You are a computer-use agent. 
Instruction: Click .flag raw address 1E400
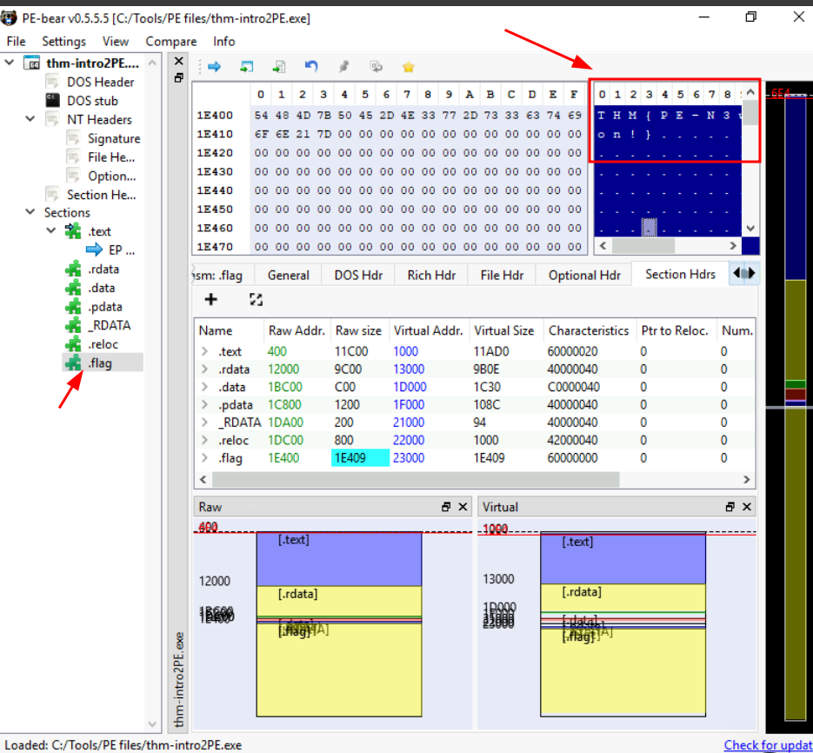(283, 458)
